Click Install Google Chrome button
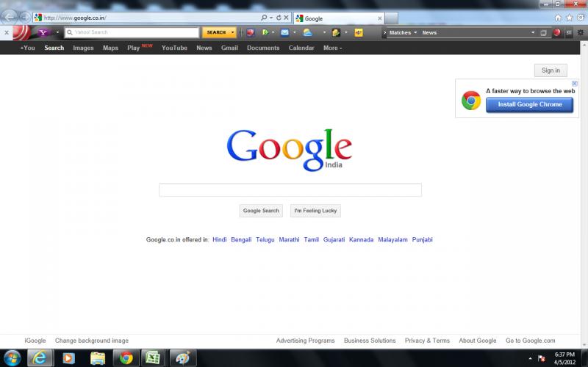 point(529,104)
